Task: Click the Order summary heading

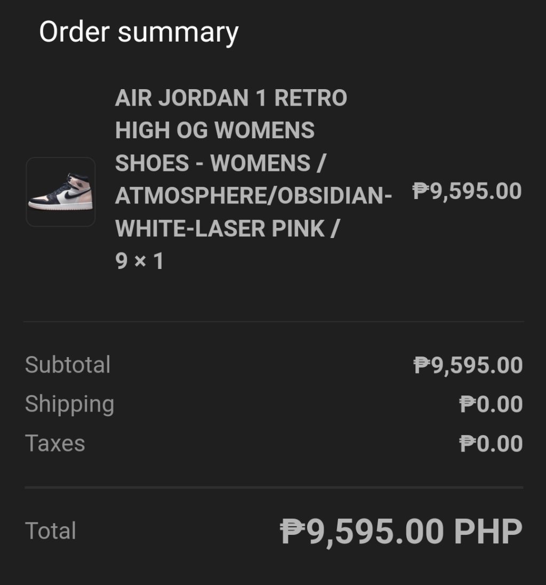Action: pos(139,32)
